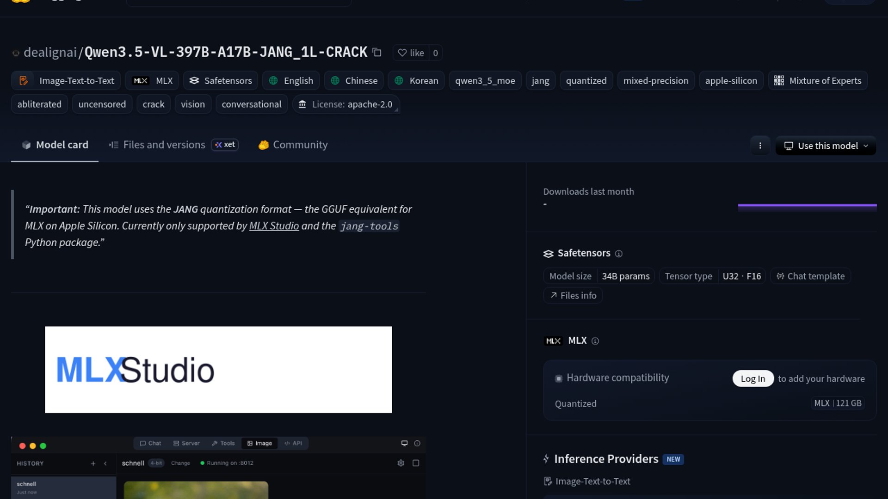Viewport: 888px width, 499px height.
Task: Open the Chat template viewer
Action: 810,276
